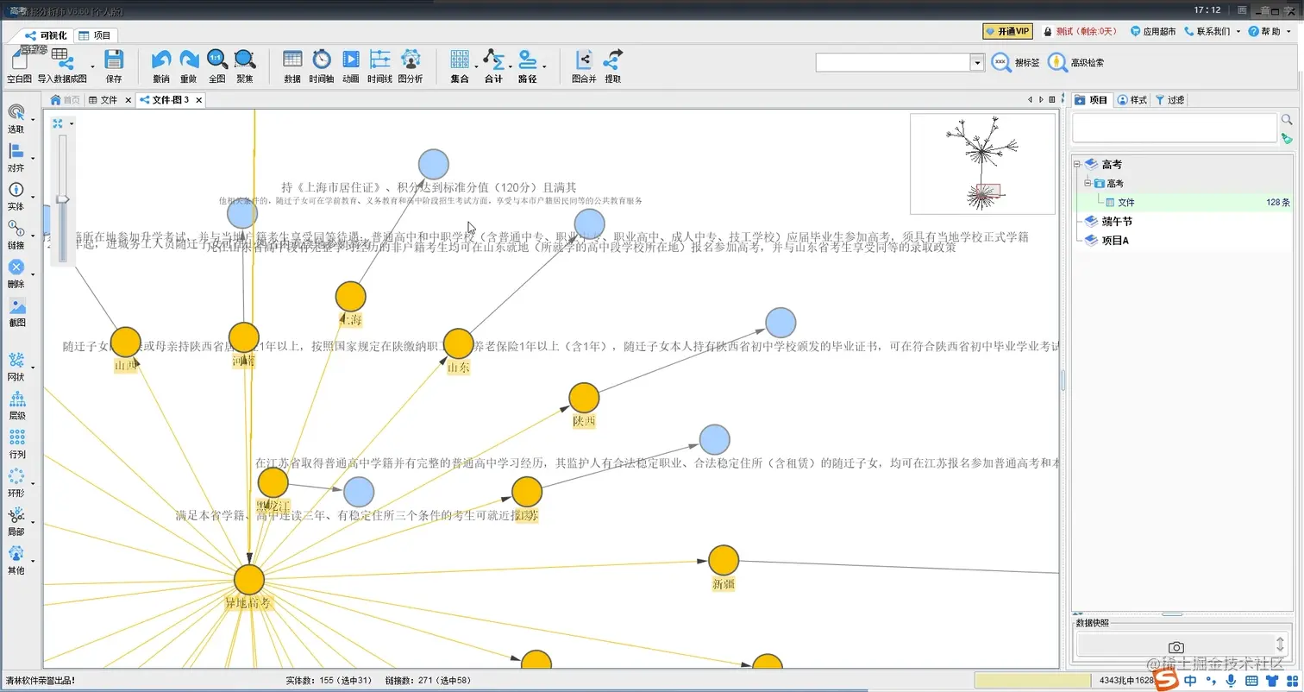Redo the action (重做)

[x=189, y=66]
